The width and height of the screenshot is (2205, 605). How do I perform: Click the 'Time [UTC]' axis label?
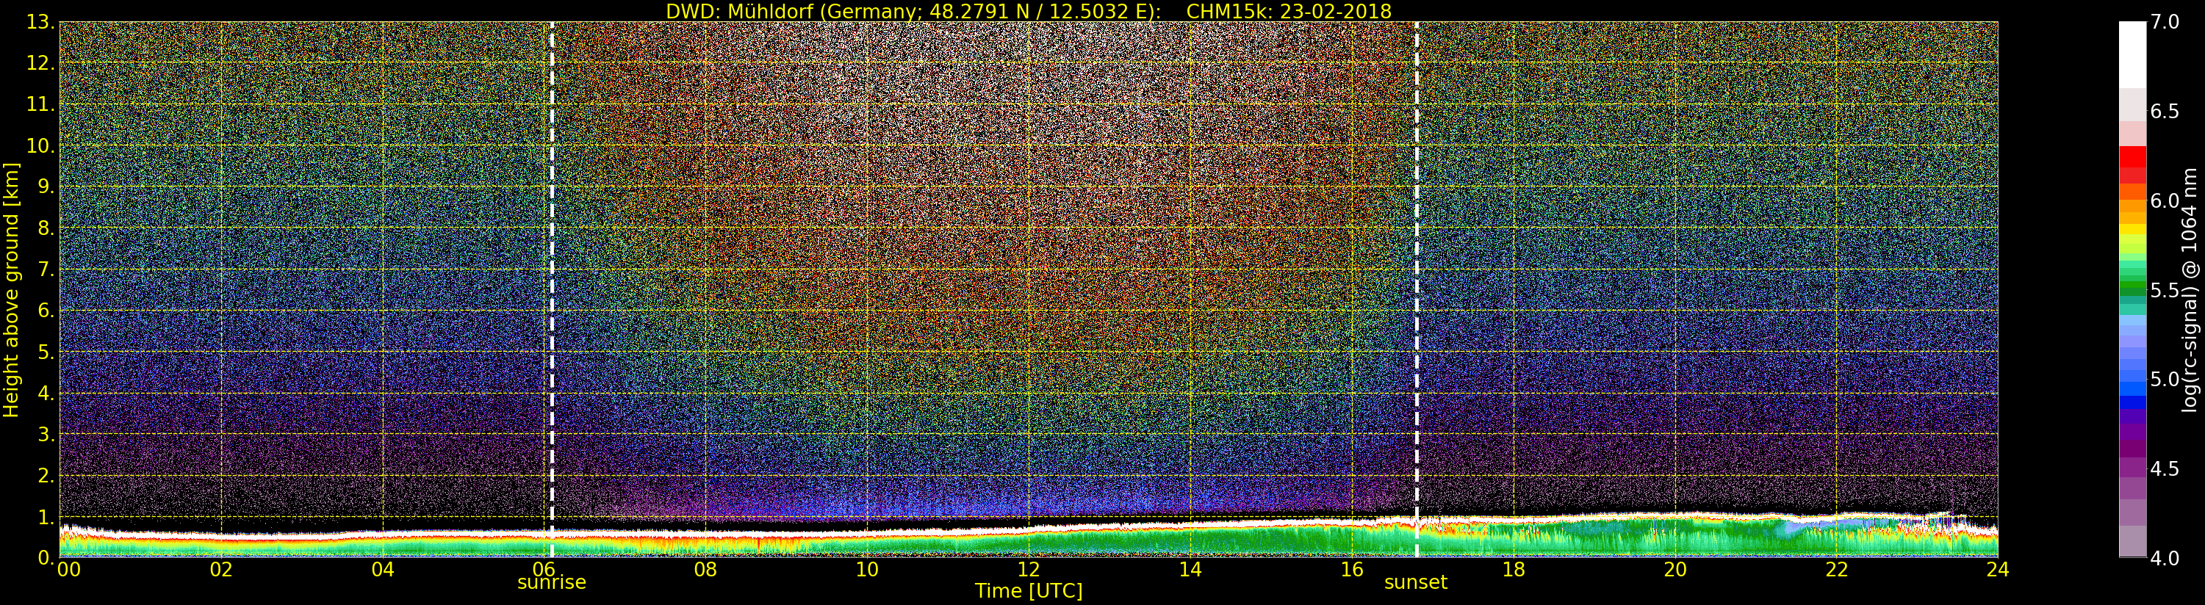point(1028,591)
